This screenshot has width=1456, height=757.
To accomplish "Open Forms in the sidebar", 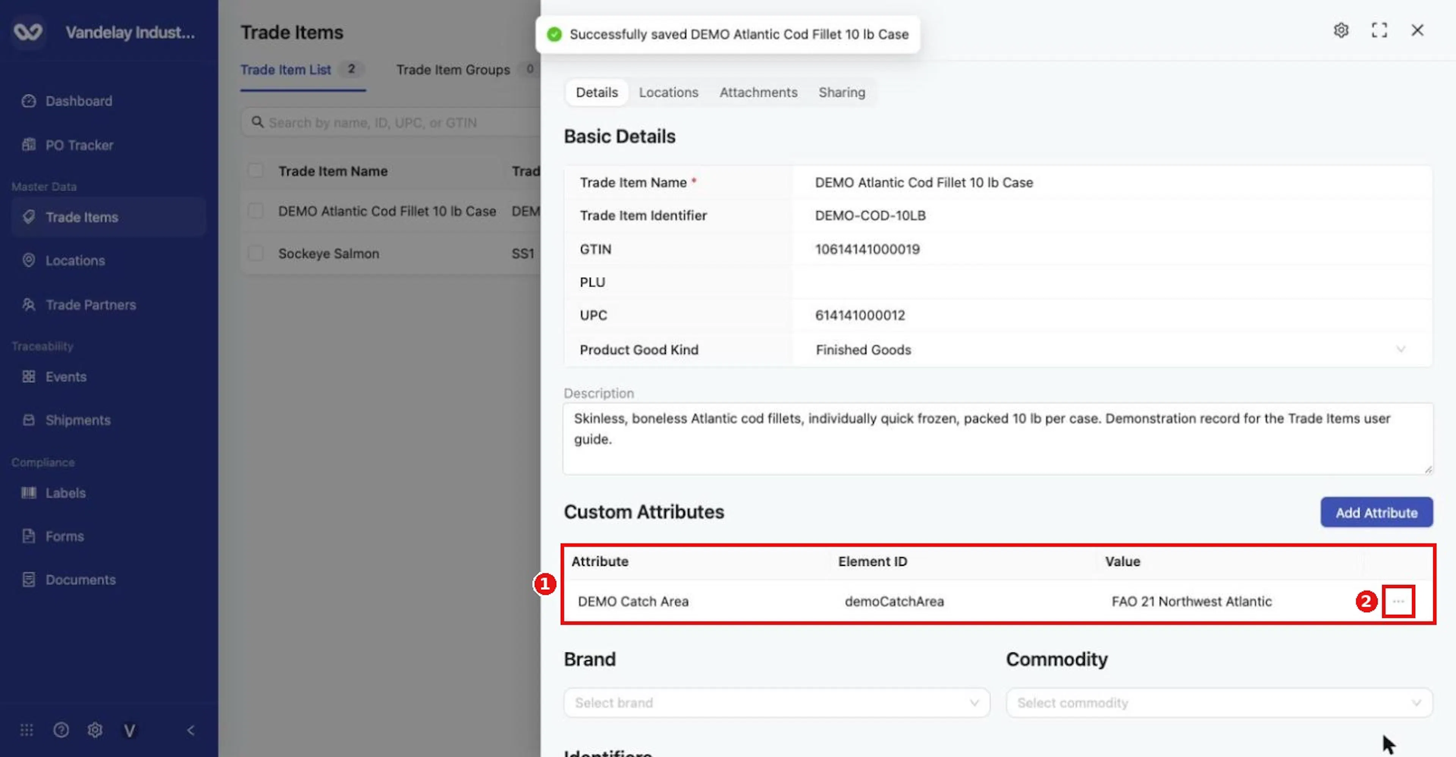I will tap(64, 537).
